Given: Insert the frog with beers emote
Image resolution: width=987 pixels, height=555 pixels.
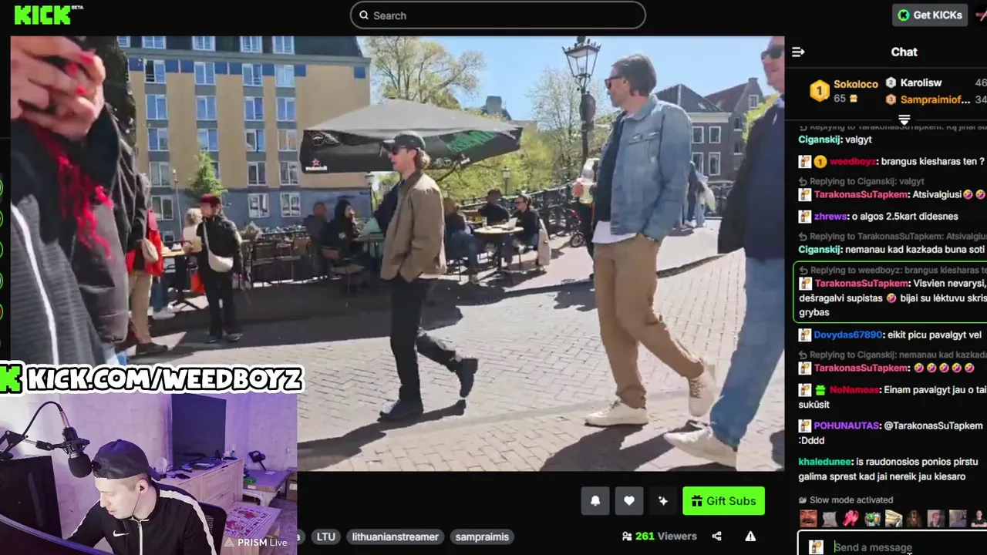Looking at the screenshot, I should pyautogui.click(x=872, y=519).
